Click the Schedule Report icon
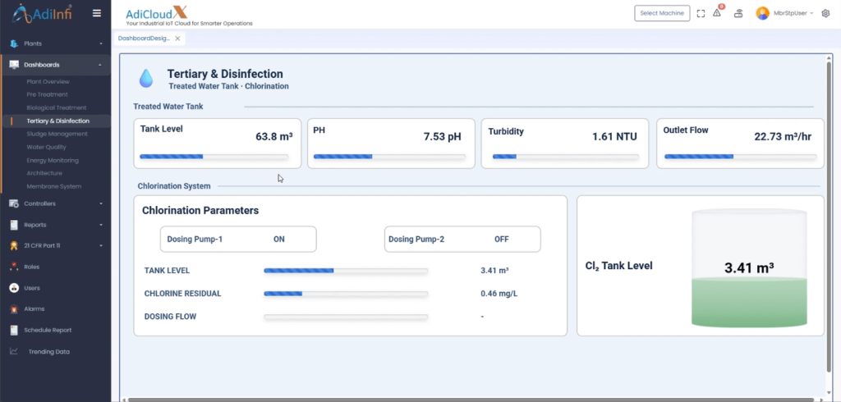Image resolution: width=841 pixels, height=402 pixels. pyautogui.click(x=15, y=330)
